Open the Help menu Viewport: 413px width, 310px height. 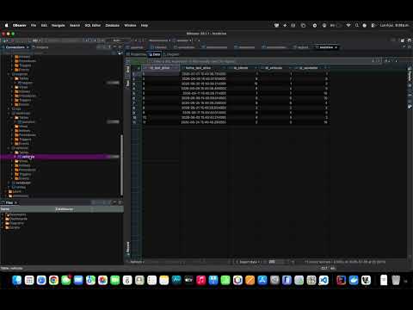click(145, 25)
